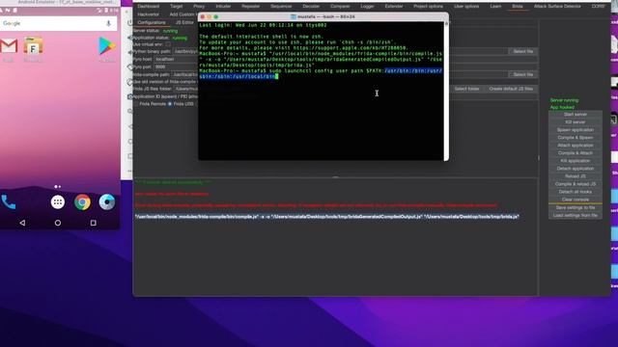Open the Hackvertor tab
The image size is (618, 347).
[x=148, y=14]
